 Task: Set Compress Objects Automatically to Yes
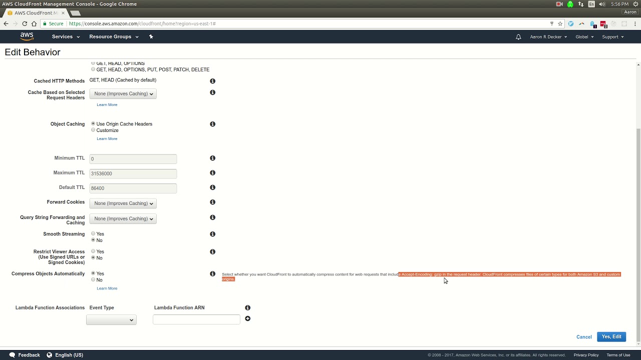click(x=93, y=273)
